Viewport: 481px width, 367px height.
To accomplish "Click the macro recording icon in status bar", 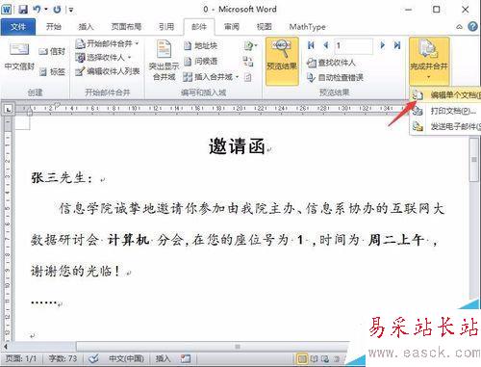I will coord(186,358).
